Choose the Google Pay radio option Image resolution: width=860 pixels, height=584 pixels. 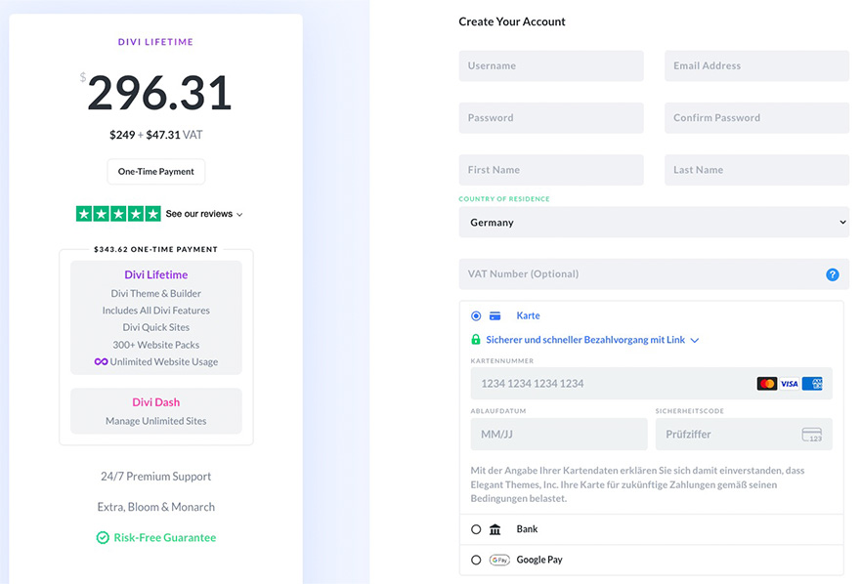476,561
